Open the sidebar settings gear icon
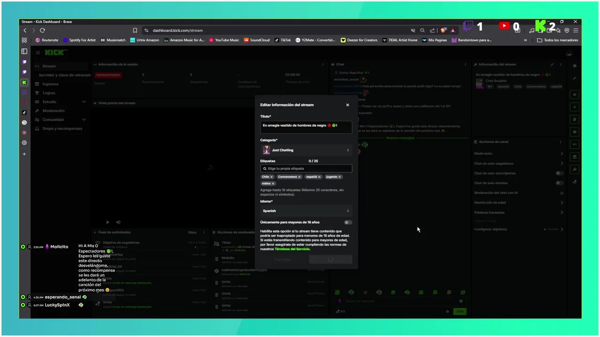Screen dimensions: 600x337 coord(24,143)
